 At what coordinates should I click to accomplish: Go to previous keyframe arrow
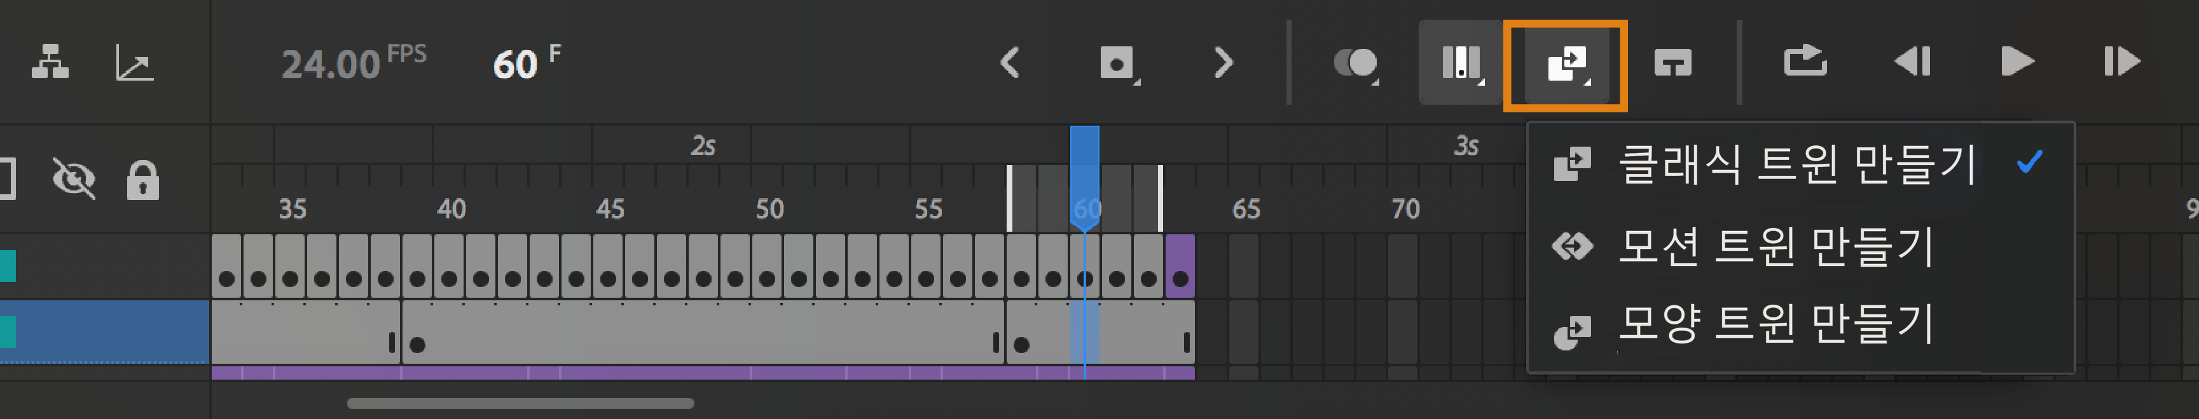1010,62
